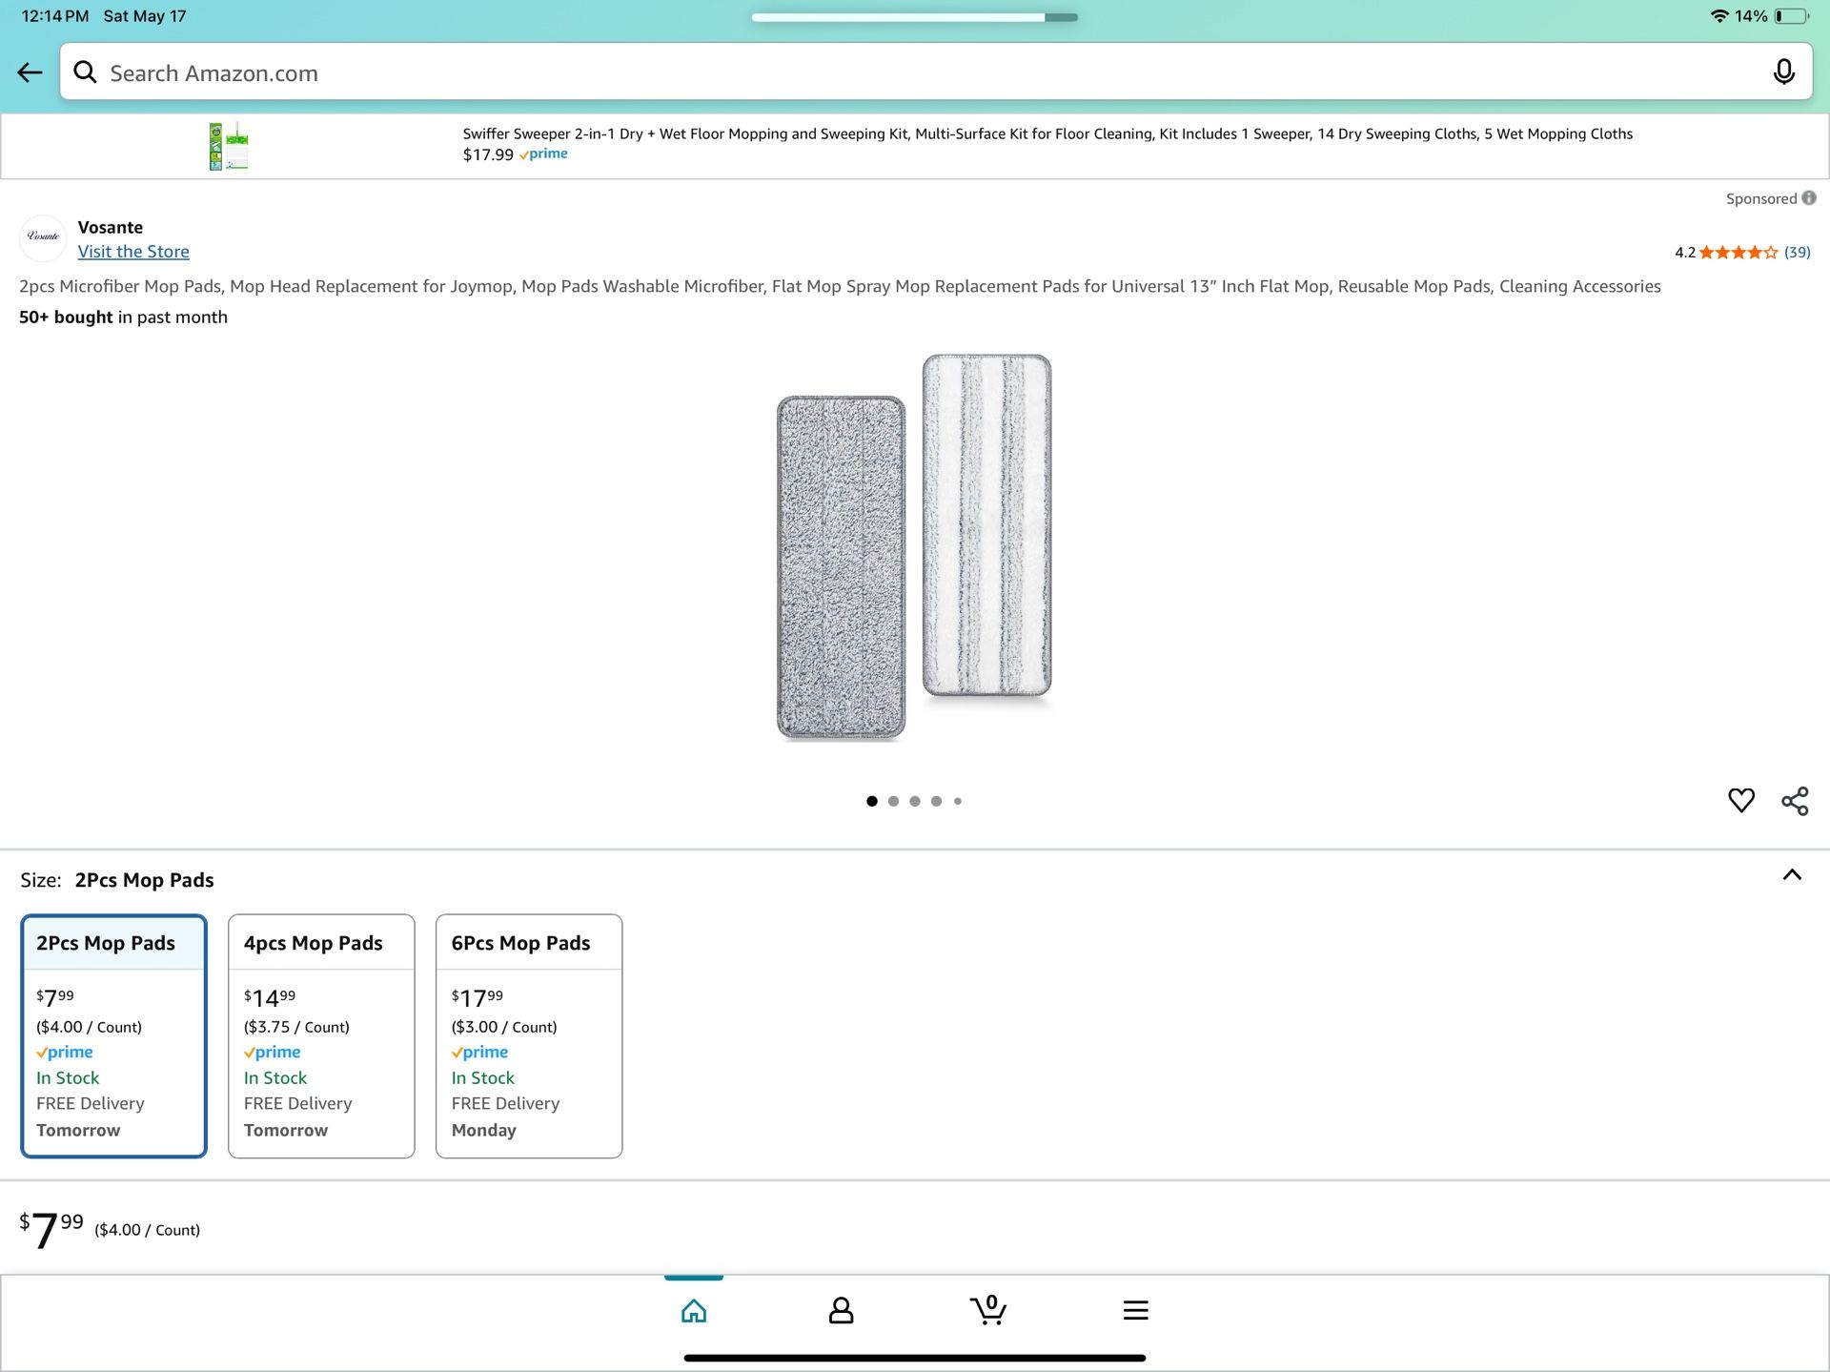Viewport: 1830px width, 1372px height.
Task: Visit the Store link
Action: (x=133, y=252)
